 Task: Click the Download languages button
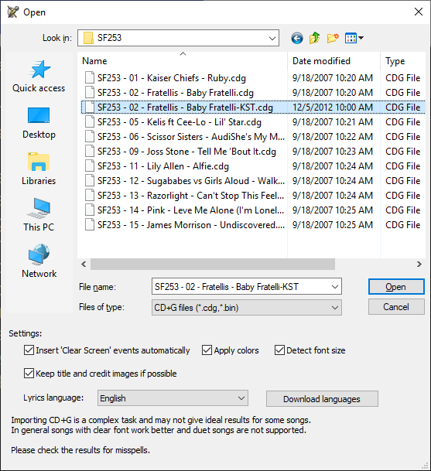[322, 399]
